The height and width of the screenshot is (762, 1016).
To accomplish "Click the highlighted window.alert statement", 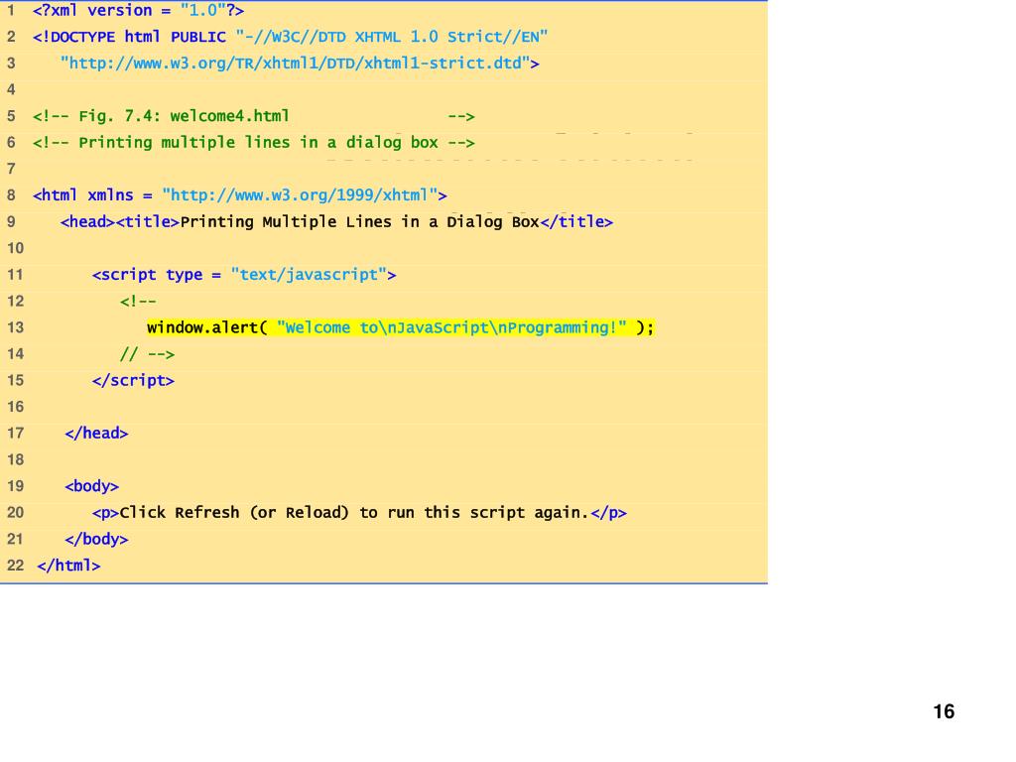I will point(401,327).
